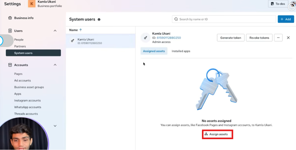The height and width of the screenshot is (150, 296).
Task: Open the three-dot more options menu
Action: [278, 38]
